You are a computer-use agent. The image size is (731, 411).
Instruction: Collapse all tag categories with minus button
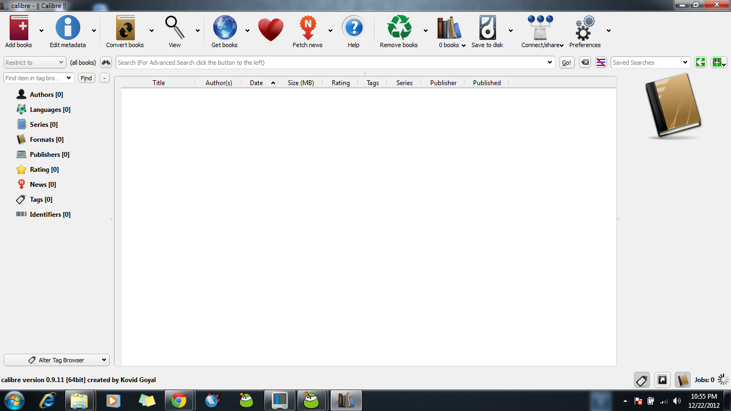coord(104,78)
